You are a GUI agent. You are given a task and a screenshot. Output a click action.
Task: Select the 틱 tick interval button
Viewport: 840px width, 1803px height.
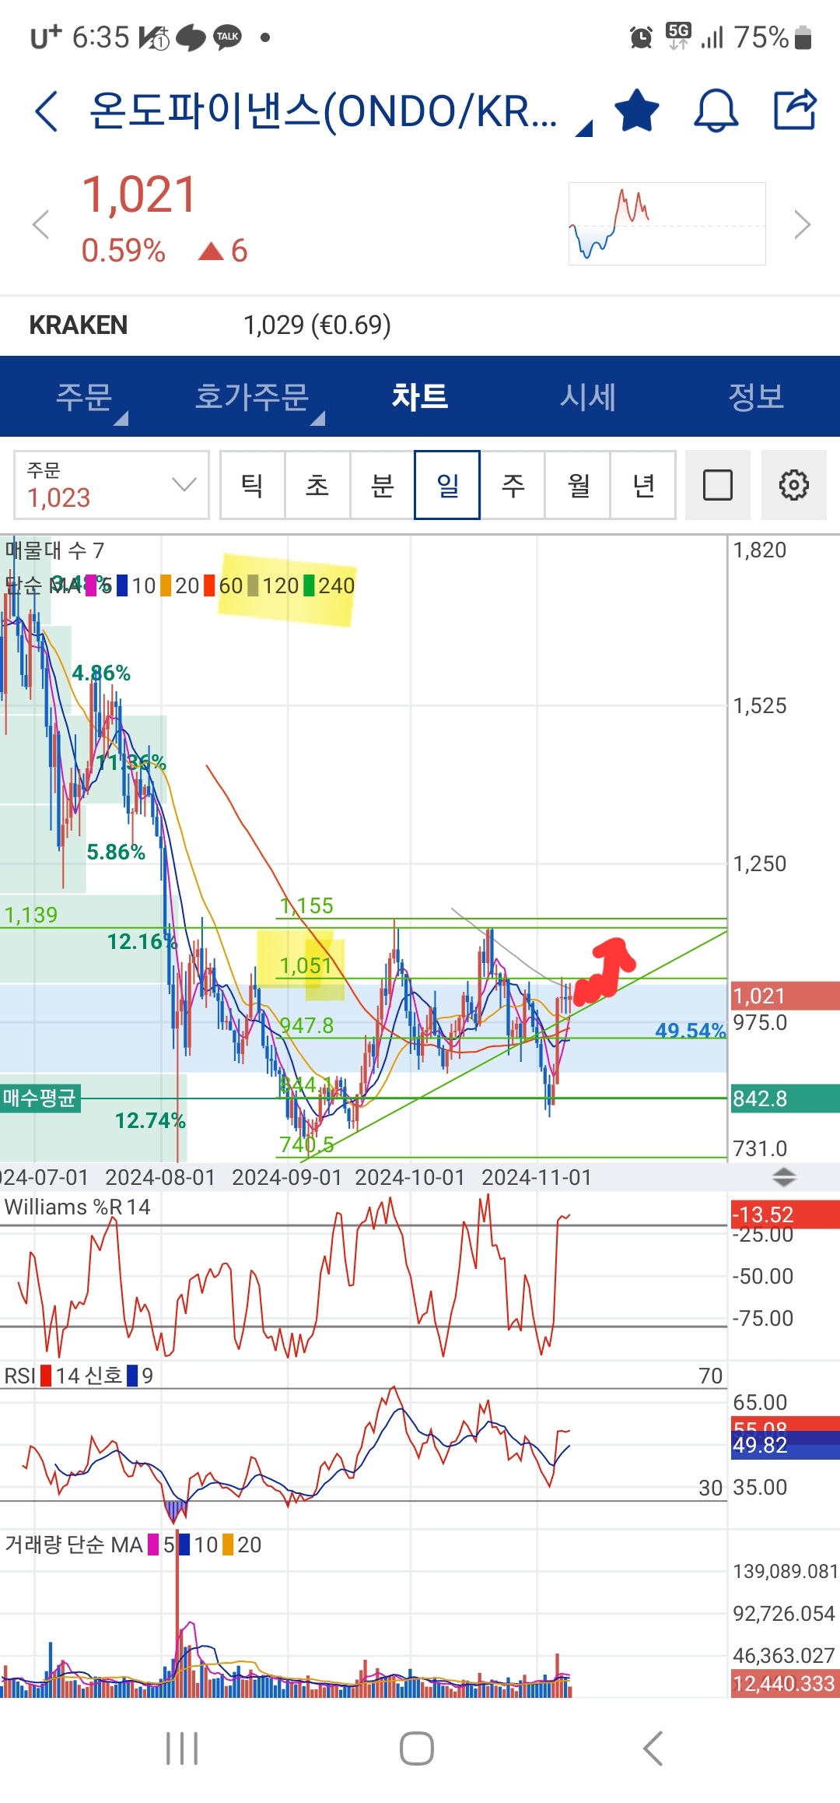[252, 485]
